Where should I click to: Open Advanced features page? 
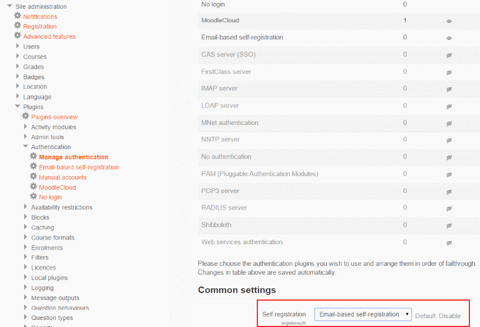pos(49,36)
